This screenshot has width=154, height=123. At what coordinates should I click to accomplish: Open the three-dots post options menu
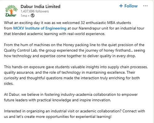tap(145, 6)
